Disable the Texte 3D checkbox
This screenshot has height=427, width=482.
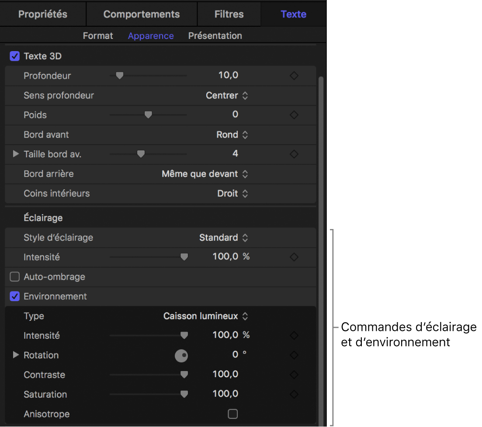pyautogui.click(x=15, y=56)
